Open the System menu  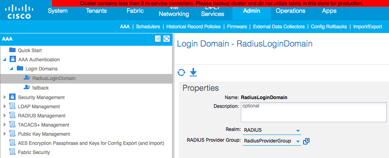click(x=58, y=11)
